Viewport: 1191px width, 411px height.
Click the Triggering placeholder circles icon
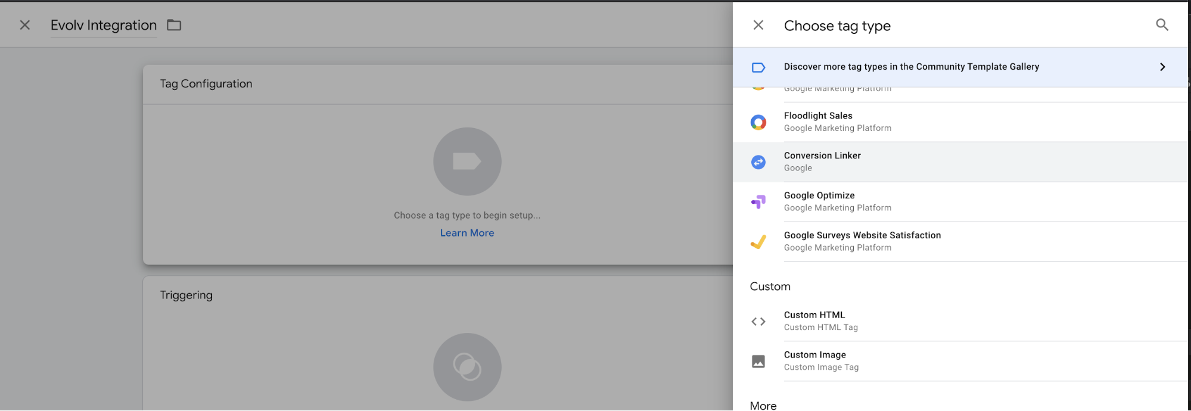pos(467,367)
